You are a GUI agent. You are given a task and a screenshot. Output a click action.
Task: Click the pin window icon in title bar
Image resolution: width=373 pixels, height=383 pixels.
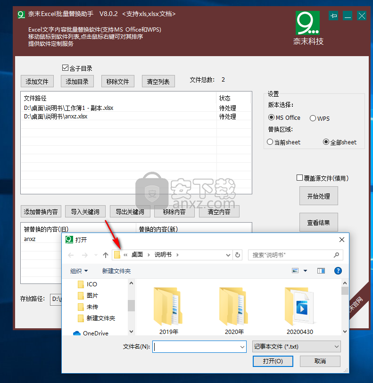pyautogui.click(x=333, y=16)
